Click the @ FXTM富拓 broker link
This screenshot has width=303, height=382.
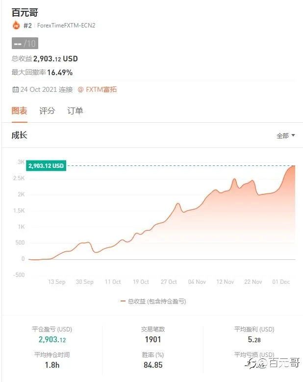(x=97, y=89)
